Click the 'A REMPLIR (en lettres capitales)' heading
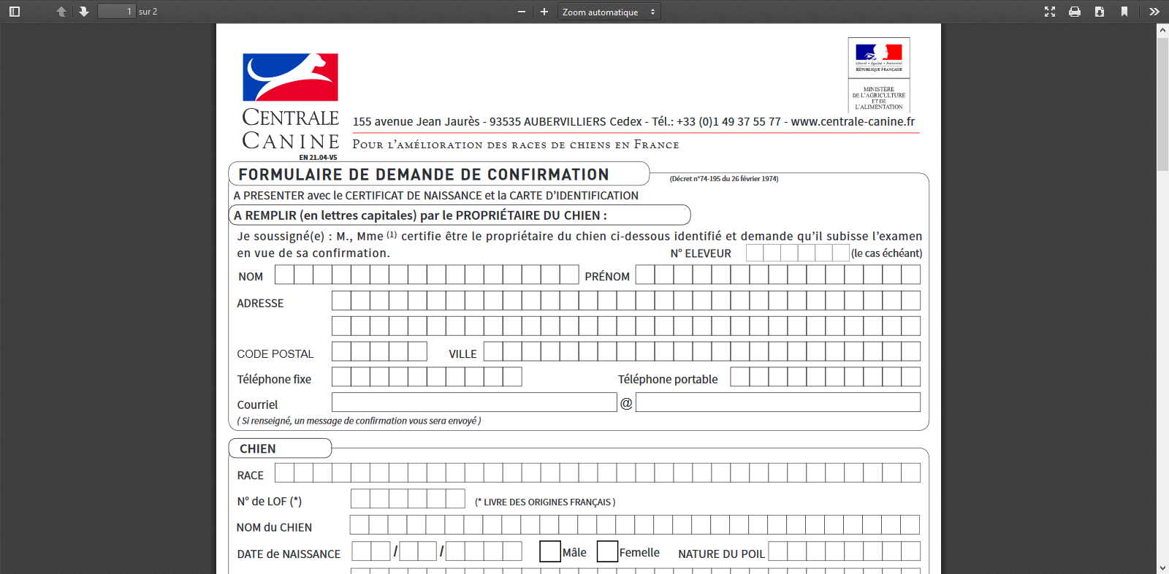 [x=420, y=215]
